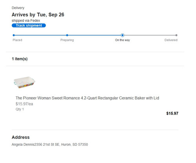Click the shipped via Fedex text
The width and height of the screenshot is (196, 163).
pyautogui.click(x=26, y=20)
